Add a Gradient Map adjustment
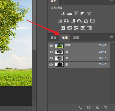The width and height of the screenshot is (115, 111). tap(89, 28)
